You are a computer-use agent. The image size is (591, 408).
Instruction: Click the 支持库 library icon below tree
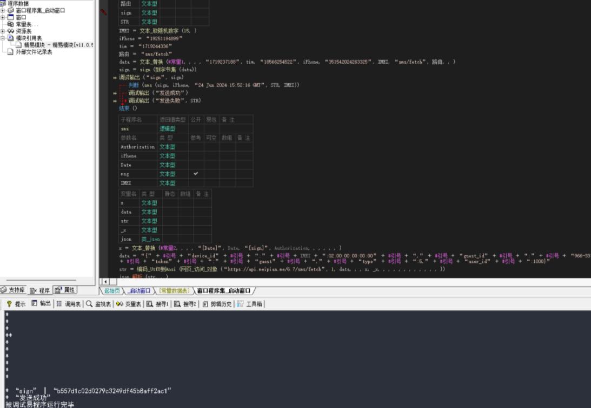pyautogui.click(x=4, y=290)
